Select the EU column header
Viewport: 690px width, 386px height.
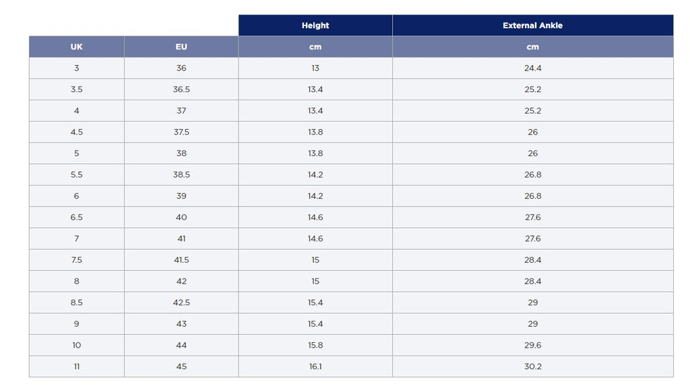click(x=181, y=47)
